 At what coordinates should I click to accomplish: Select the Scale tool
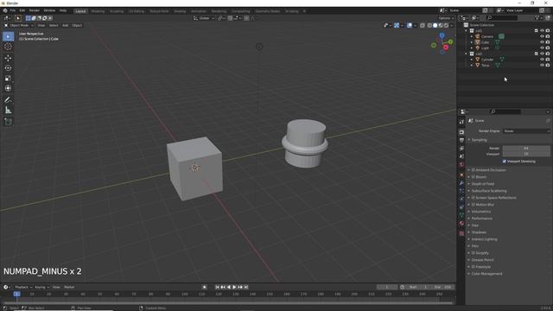(x=8, y=79)
